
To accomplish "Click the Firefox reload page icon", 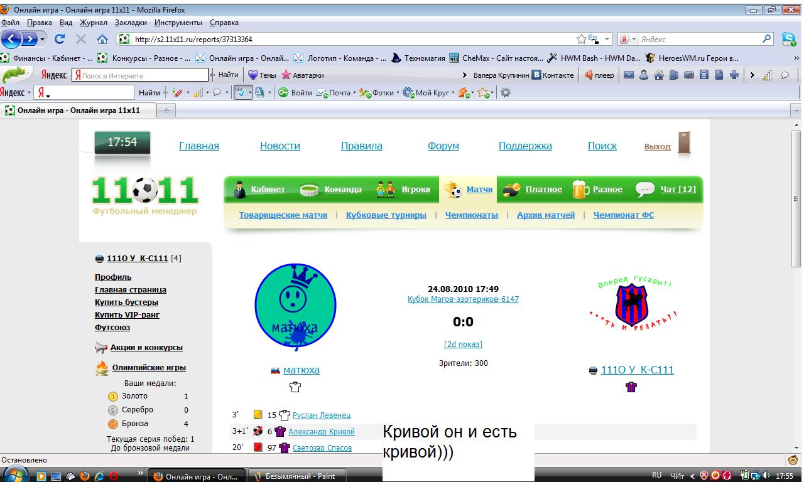I will tap(60, 39).
